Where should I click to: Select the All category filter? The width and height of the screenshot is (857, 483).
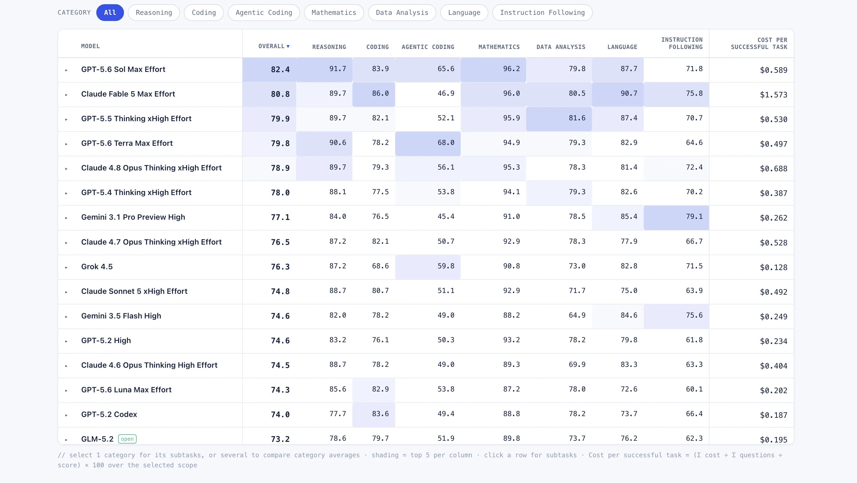[110, 13]
